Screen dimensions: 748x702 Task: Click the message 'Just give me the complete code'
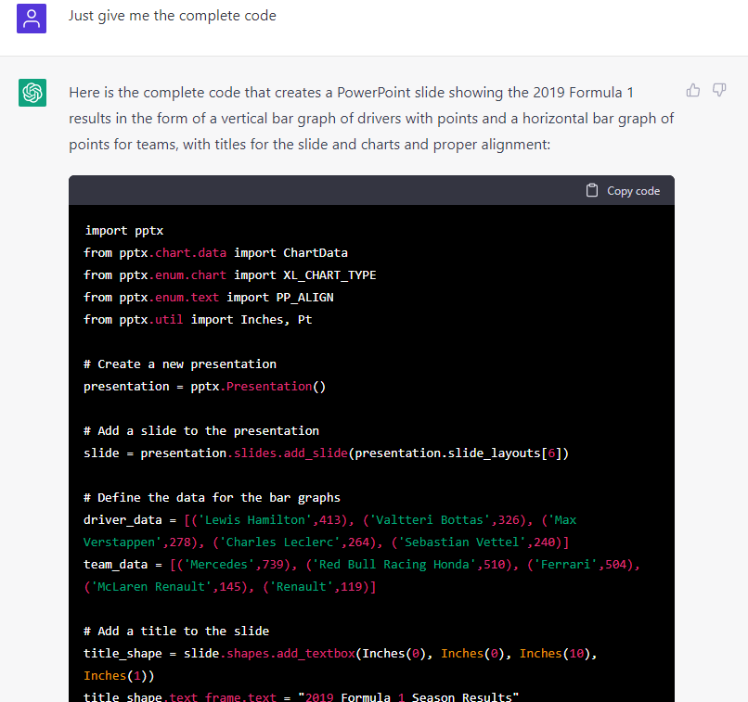point(173,16)
